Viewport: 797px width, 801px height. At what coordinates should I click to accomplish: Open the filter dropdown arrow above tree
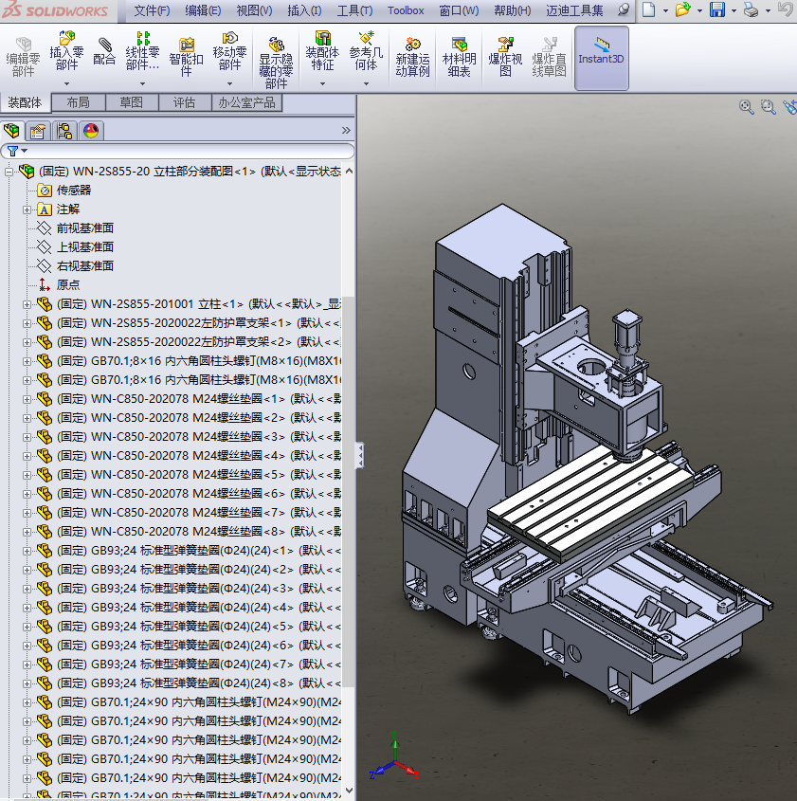tap(23, 151)
